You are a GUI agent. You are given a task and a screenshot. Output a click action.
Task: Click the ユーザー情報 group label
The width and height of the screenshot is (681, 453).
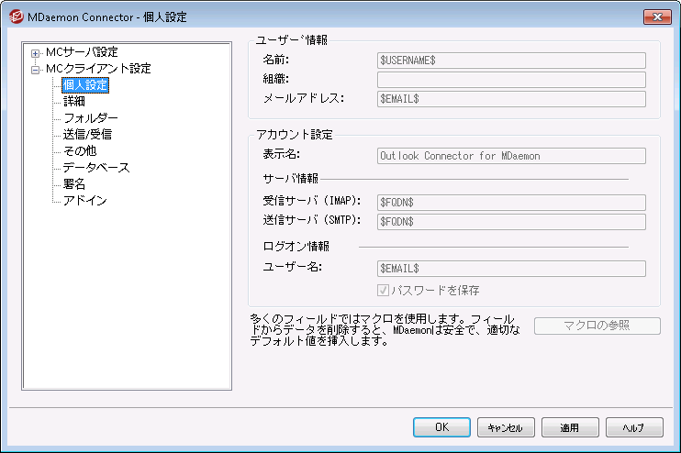pos(292,40)
